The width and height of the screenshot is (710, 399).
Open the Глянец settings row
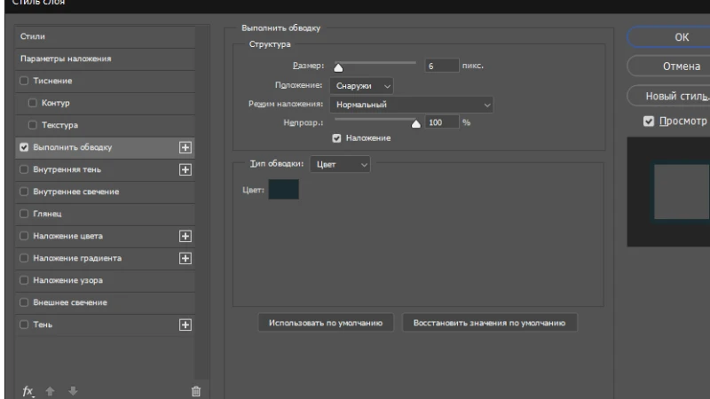(x=105, y=214)
